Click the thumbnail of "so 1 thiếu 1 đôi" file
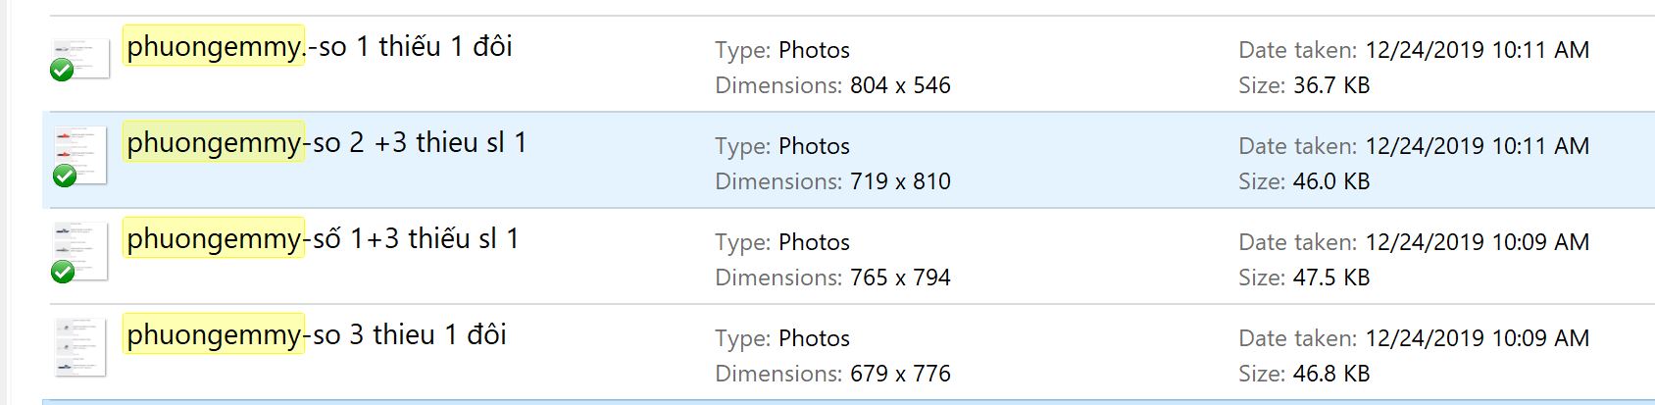This screenshot has width=1655, height=405. point(82,56)
